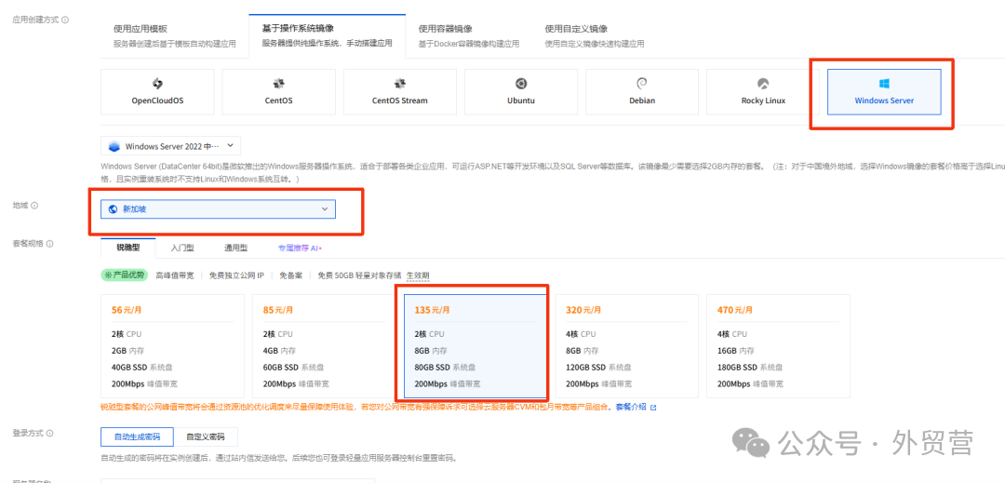Screen dimensions: 1005x483
Task: Pick the CentOS Stream image icon
Action: 400,92
